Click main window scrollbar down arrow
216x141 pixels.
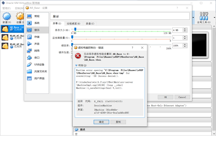(214, 134)
